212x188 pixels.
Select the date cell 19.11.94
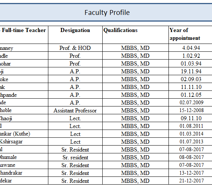(x=190, y=71)
